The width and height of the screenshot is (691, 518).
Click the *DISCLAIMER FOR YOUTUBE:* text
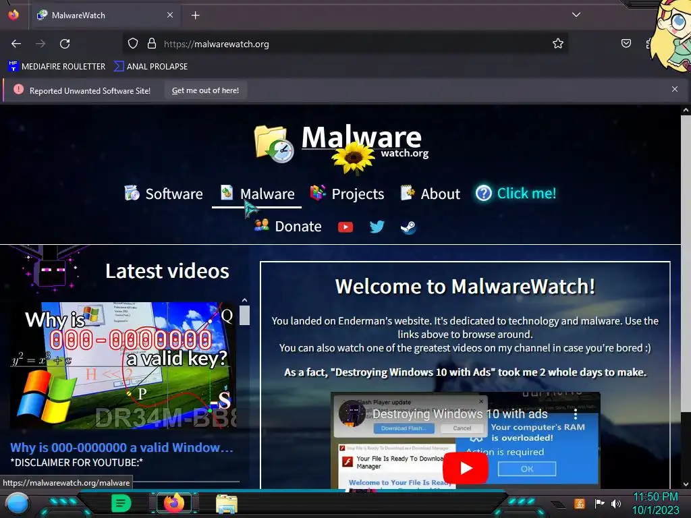(x=77, y=463)
